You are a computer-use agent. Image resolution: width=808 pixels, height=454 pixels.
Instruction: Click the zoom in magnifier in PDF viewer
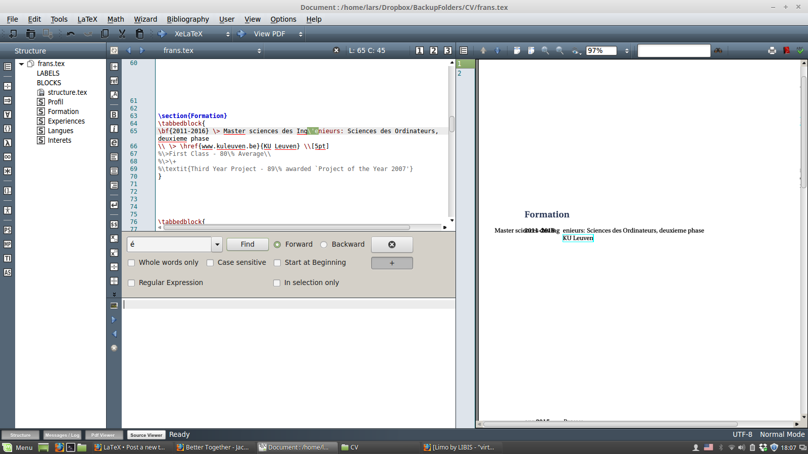545,50
